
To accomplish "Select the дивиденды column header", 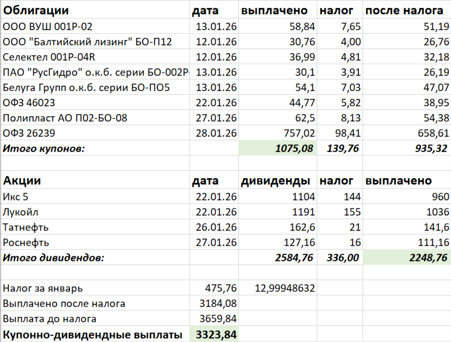I will coord(278,180).
